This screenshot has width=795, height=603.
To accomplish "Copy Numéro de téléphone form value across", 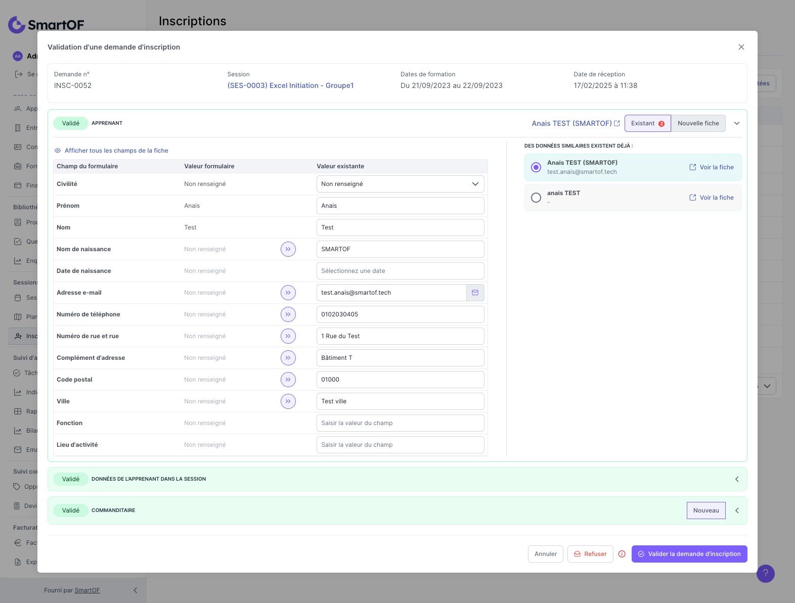I will click(x=288, y=314).
